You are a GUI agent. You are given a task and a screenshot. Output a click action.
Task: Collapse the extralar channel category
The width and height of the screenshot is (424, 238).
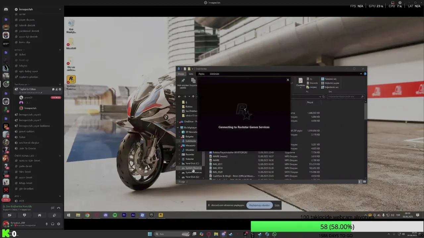point(19,50)
